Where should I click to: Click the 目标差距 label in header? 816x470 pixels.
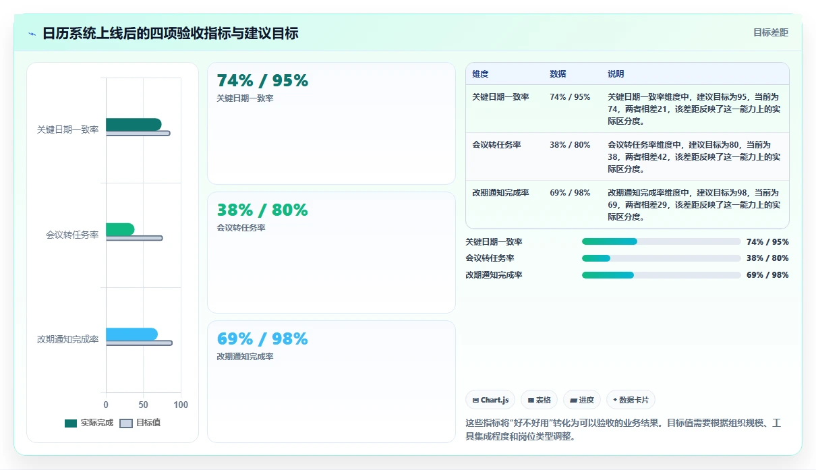pos(771,32)
